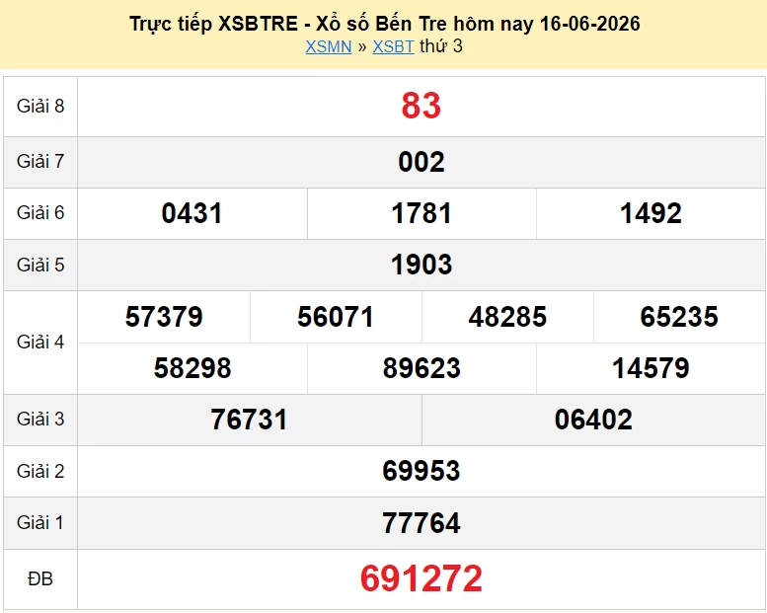This screenshot has width=767, height=613.
Task: Click the Giải 5 number 1903
Action: 422,265
